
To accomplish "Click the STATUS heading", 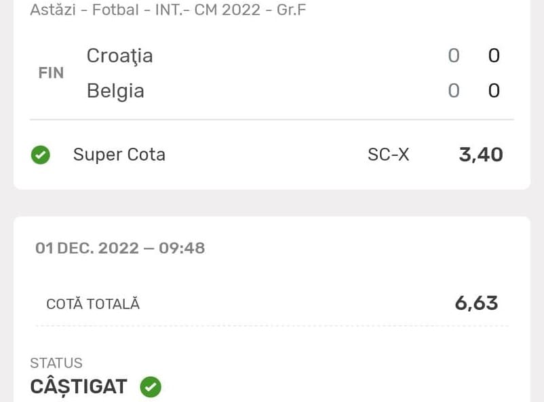I will point(56,363).
